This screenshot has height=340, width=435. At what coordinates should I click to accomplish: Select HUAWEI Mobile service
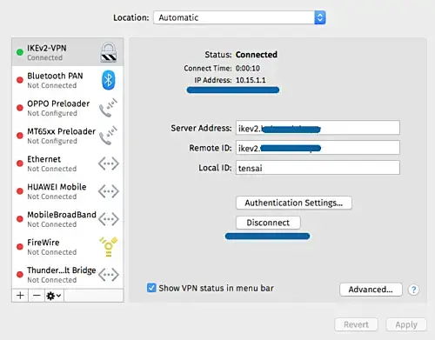[68, 191]
